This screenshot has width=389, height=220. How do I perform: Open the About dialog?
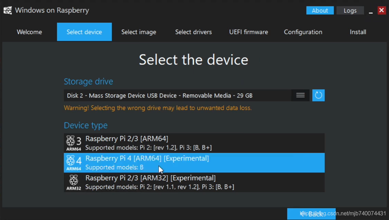(x=320, y=10)
